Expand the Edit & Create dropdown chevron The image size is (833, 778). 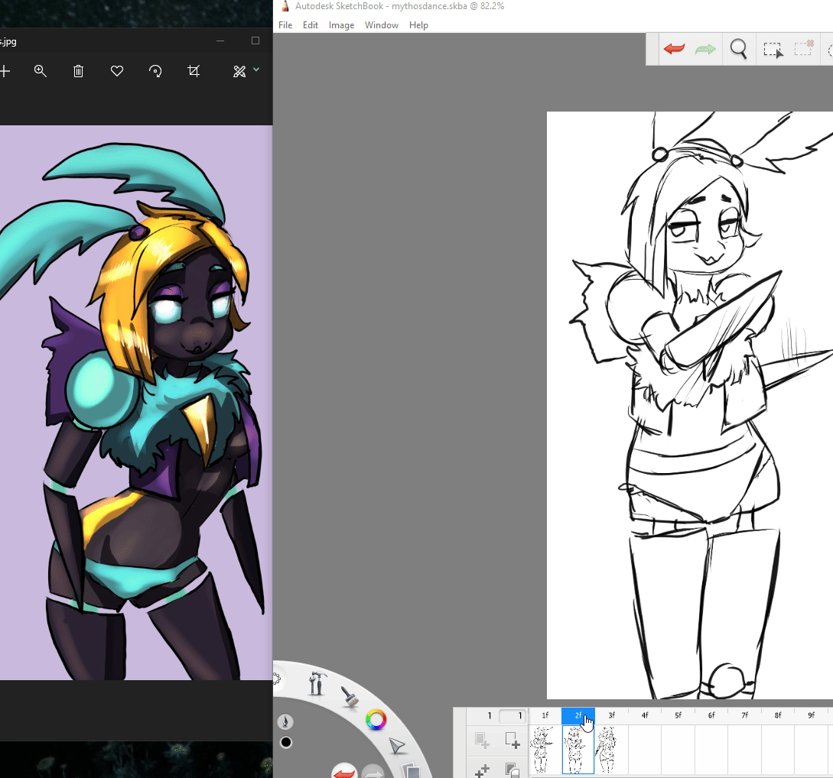pyautogui.click(x=256, y=70)
